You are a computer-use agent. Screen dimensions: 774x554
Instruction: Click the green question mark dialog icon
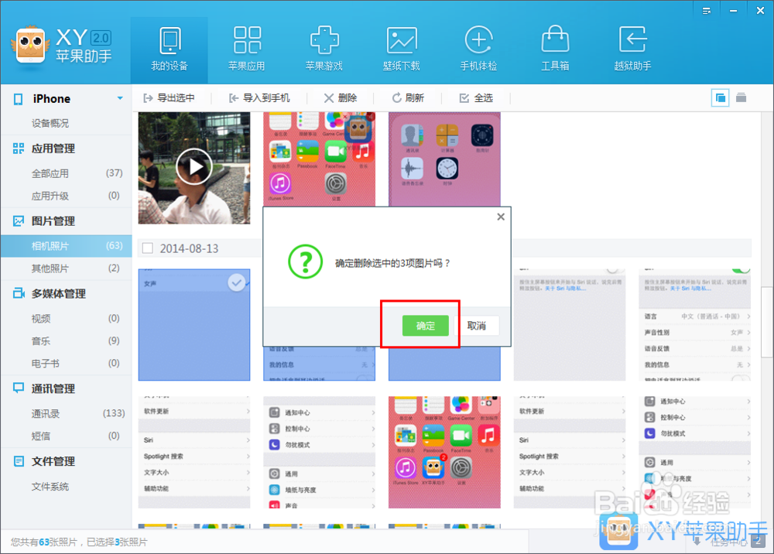[305, 262]
